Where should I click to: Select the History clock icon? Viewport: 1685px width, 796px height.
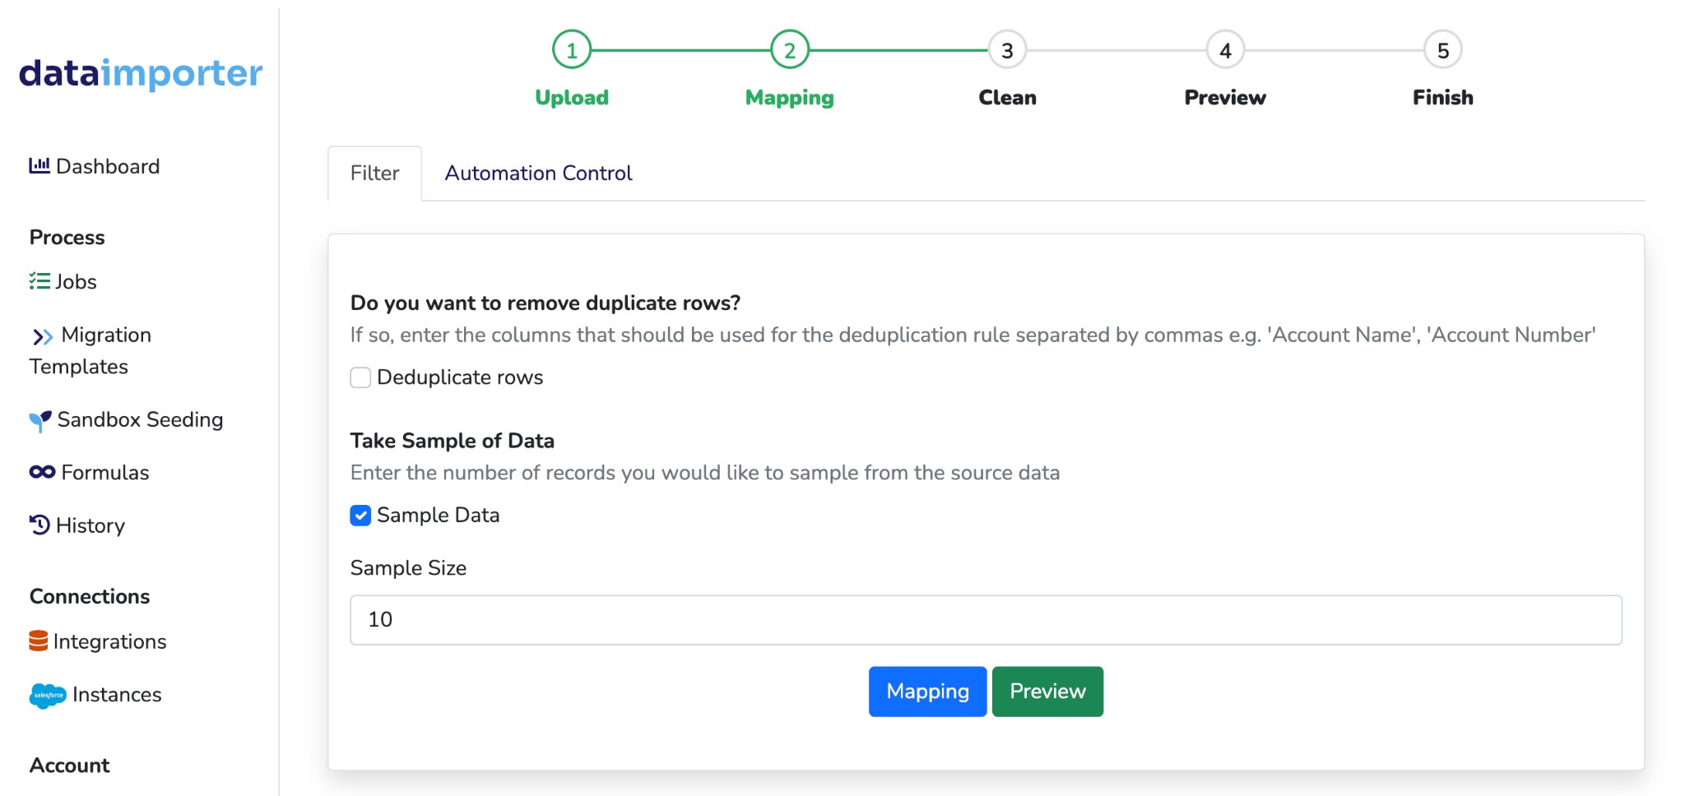click(x=40, y=525)
